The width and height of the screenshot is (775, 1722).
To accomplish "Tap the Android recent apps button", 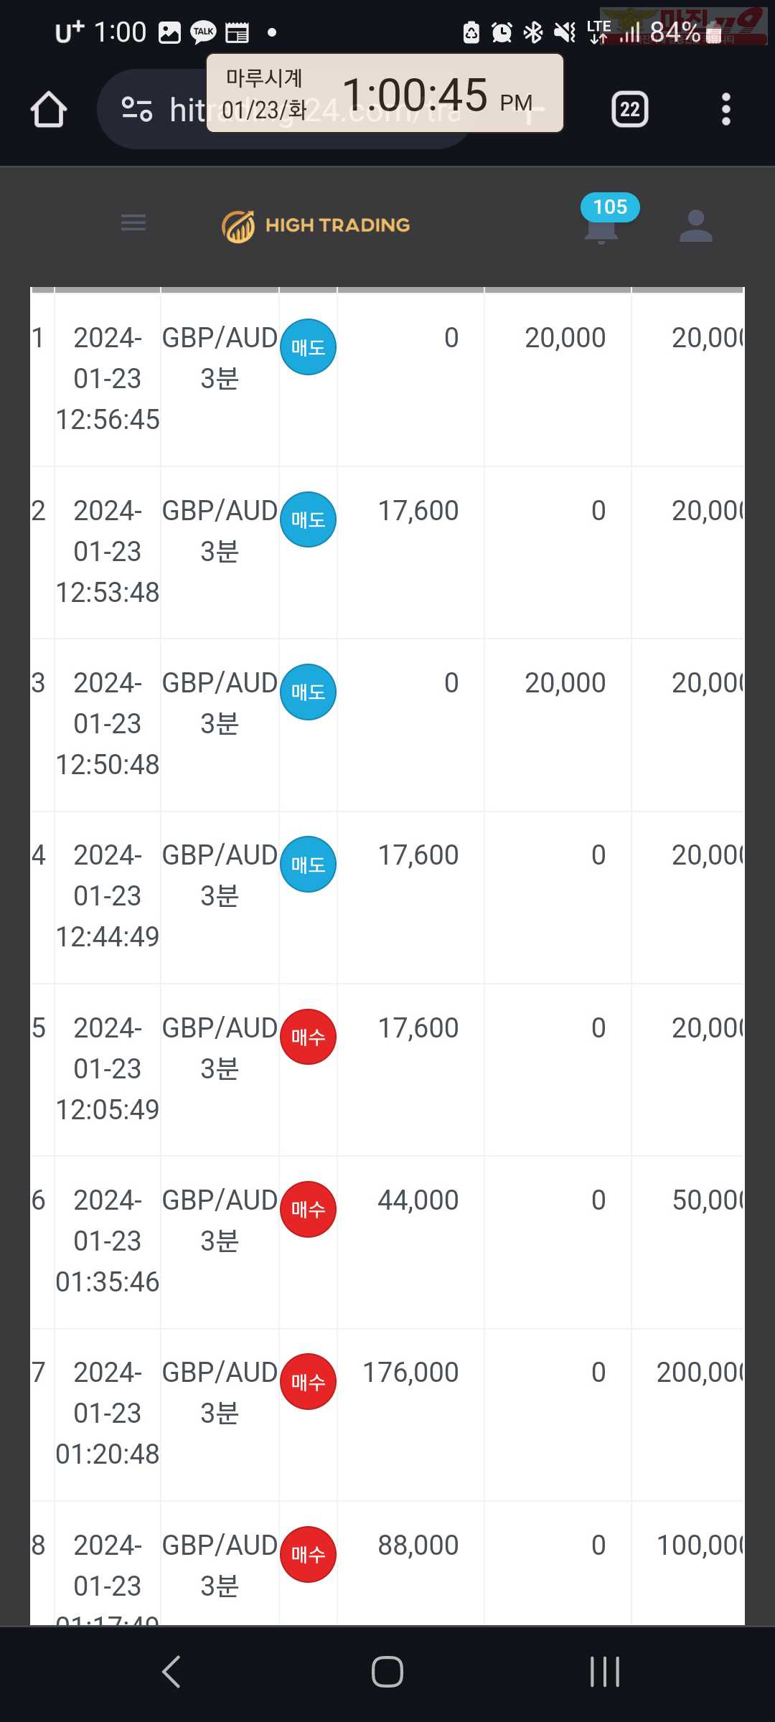I will coord(604,1671).
